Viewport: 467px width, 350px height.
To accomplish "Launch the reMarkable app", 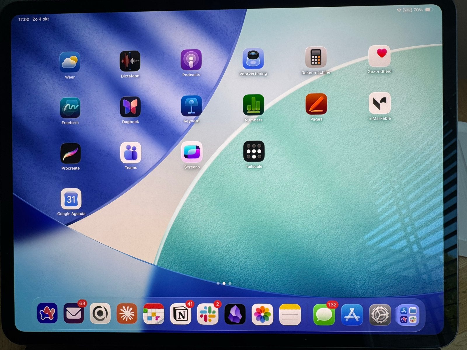I will pyautogui.click(x=380, y=103).
